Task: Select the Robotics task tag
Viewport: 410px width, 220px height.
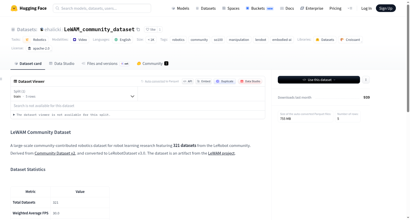Action: click(36, 40)
